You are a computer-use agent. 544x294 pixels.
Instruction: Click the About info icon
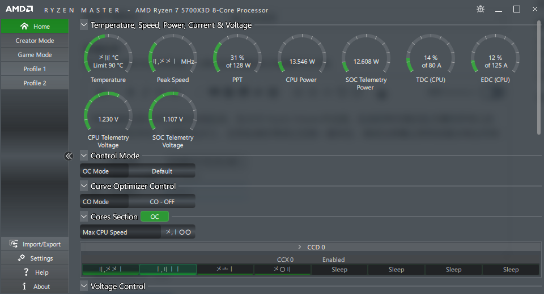[24, 287]
